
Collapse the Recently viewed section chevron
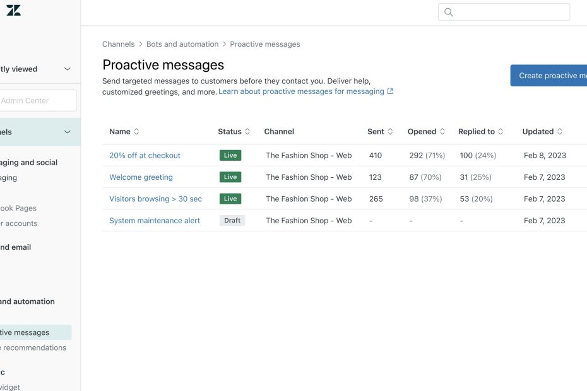pos(68,69)
